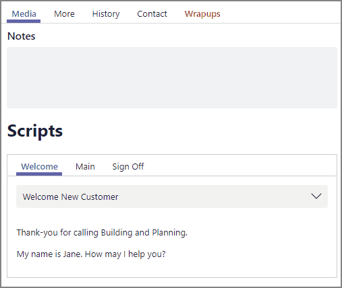342x288 pixels.
Task: Switch to the Media tab
Action: pos(24,14)
